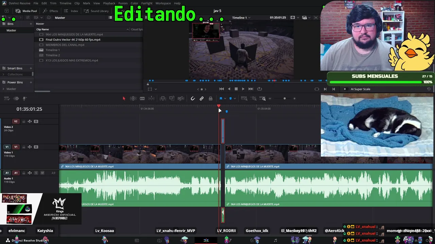This screenshot has height=244, width=435.
Task: Toggle Position Lock padlock in toolbar
Action: click(x=211, y=99)
